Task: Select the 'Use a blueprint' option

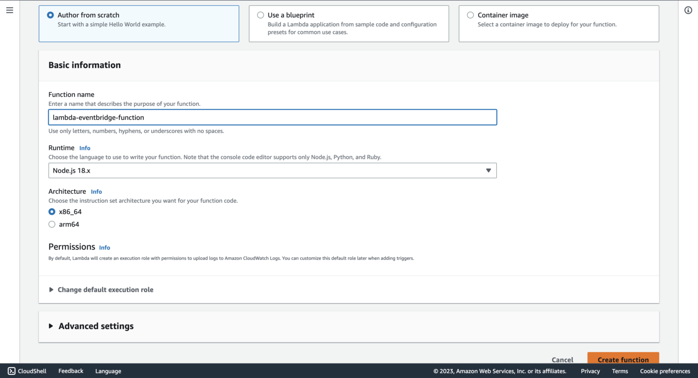Action: (260, 15)
